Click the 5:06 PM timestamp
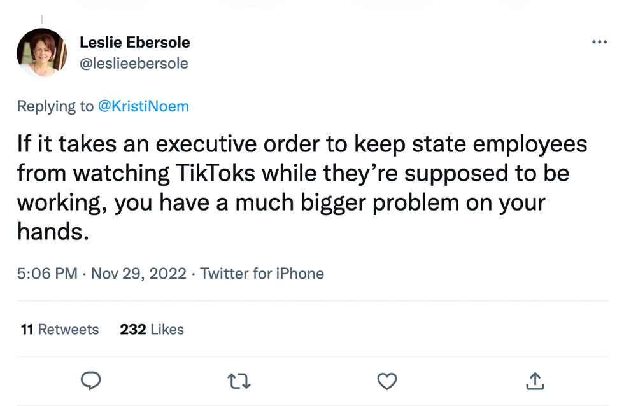 click(x=47, y=274)
